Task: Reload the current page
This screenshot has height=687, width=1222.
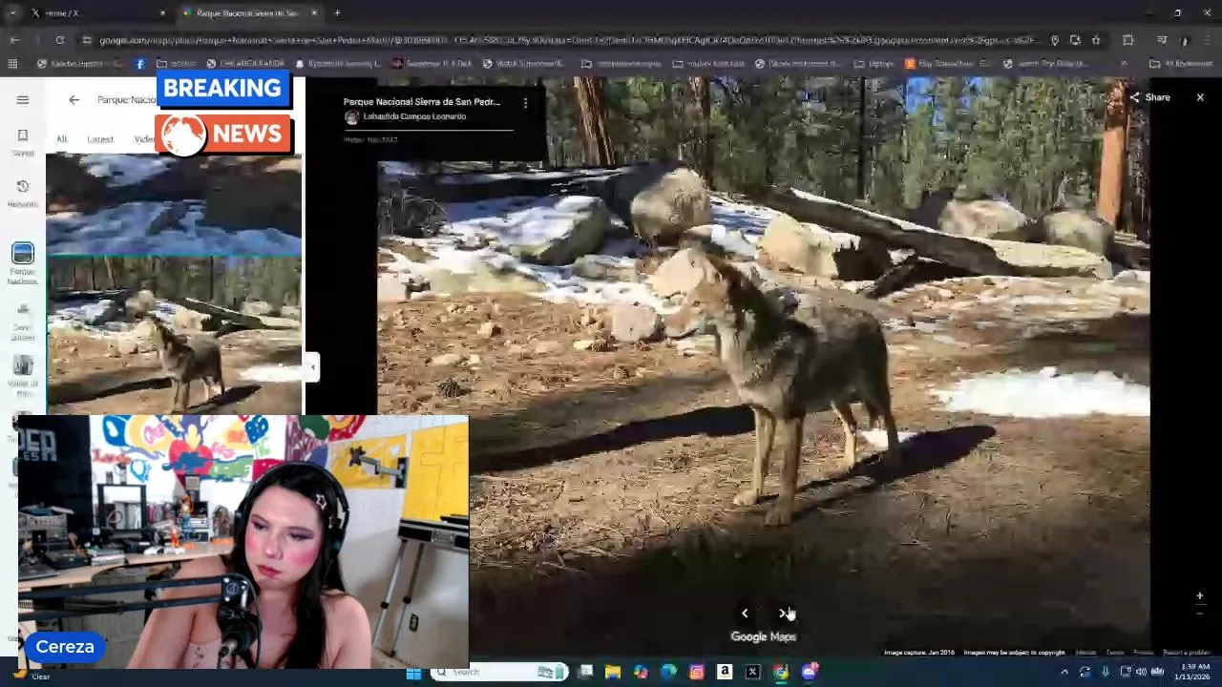Action: (60, 40)
